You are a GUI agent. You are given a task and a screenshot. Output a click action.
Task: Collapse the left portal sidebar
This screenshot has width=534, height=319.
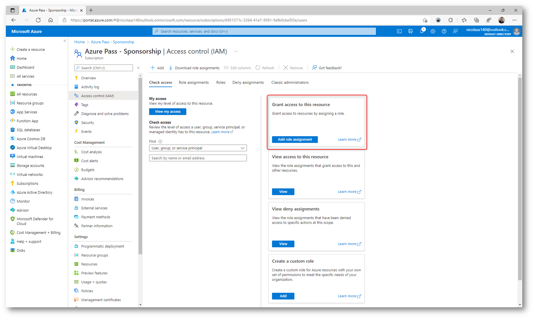[x=65, y=41]
